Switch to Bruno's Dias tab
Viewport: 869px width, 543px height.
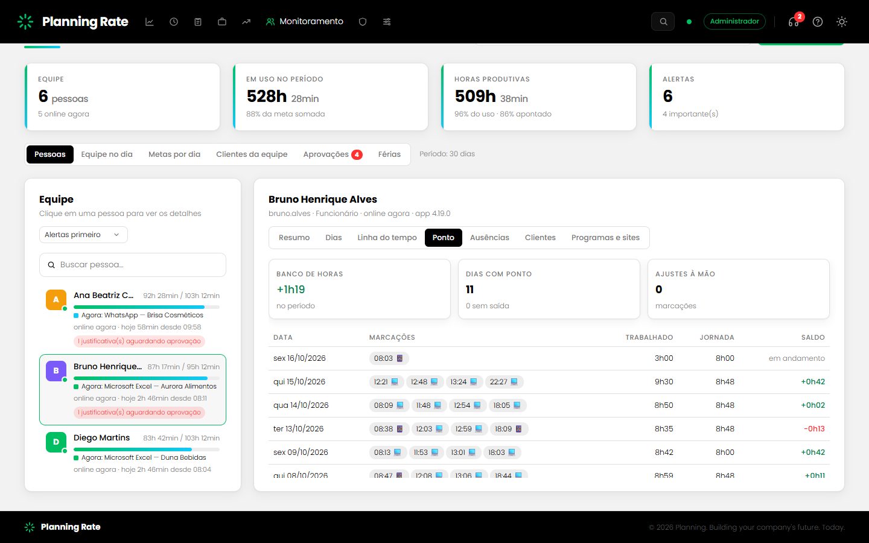point(334,238)
